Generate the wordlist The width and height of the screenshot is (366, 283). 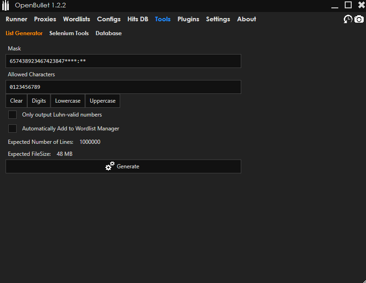tap(123, 166)
